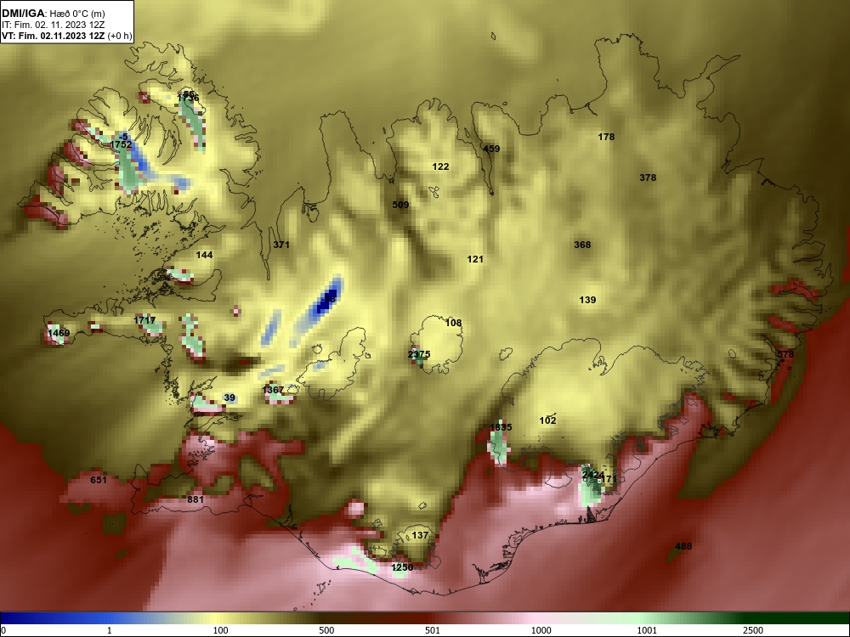Select the 881 map value
Screen dimensions: 850x637
pos(195,499)
